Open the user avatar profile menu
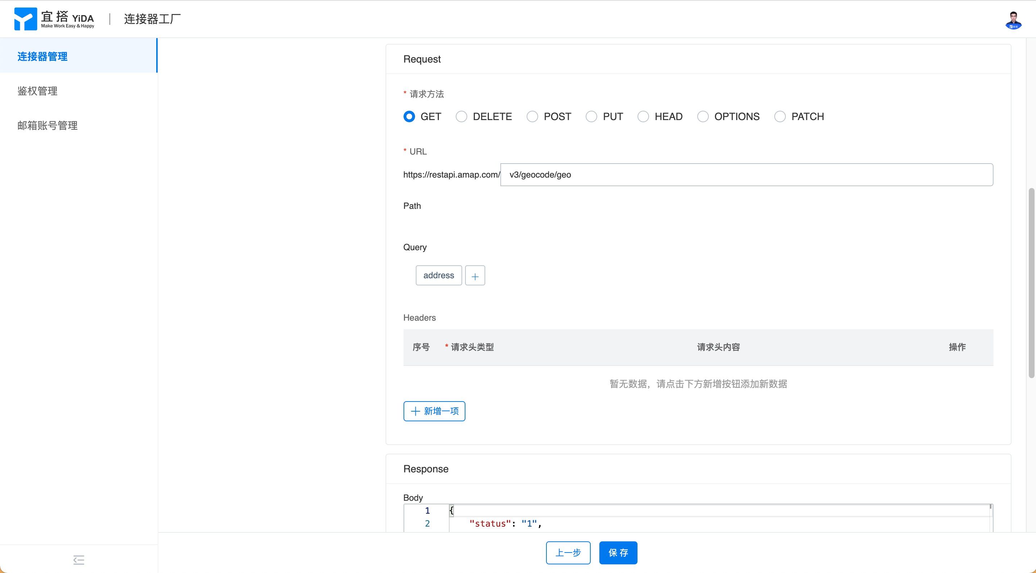 point(1013,20)
